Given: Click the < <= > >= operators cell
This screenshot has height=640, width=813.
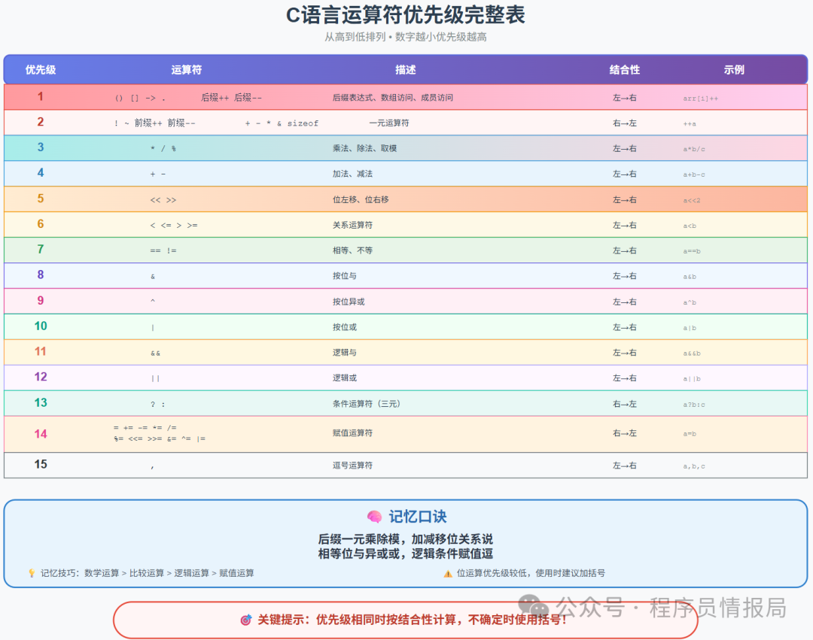Looking at the screenshot, I should tap(174, 226).
